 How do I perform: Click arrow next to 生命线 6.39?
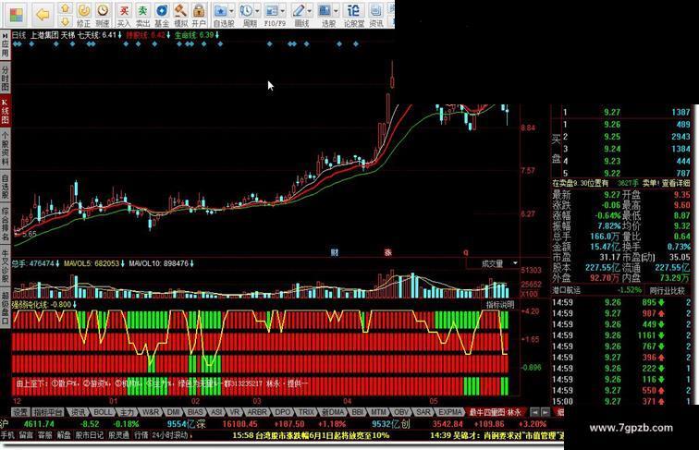[217, 35]
